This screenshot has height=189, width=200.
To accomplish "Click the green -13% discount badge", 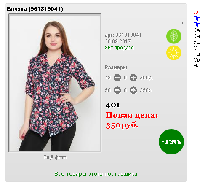I will pos(171,142).
